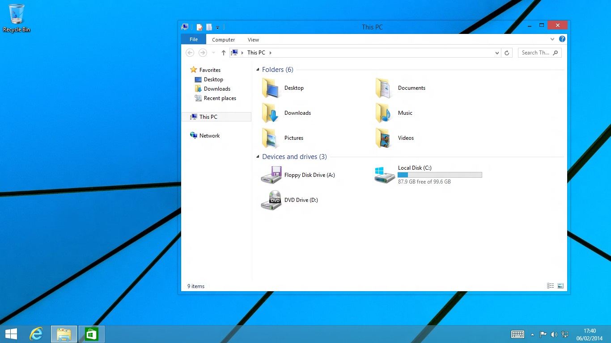The image size is (611, 343).
Task: Open the File menu
Action: tap(194, 39)
